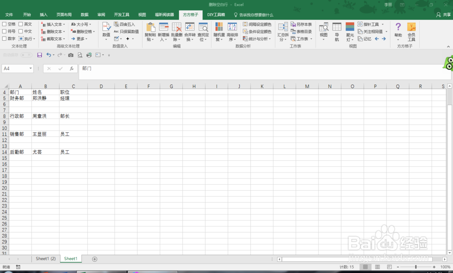
Task: Switch to the 页面布局 page layout tab
Action: [64, 15]
